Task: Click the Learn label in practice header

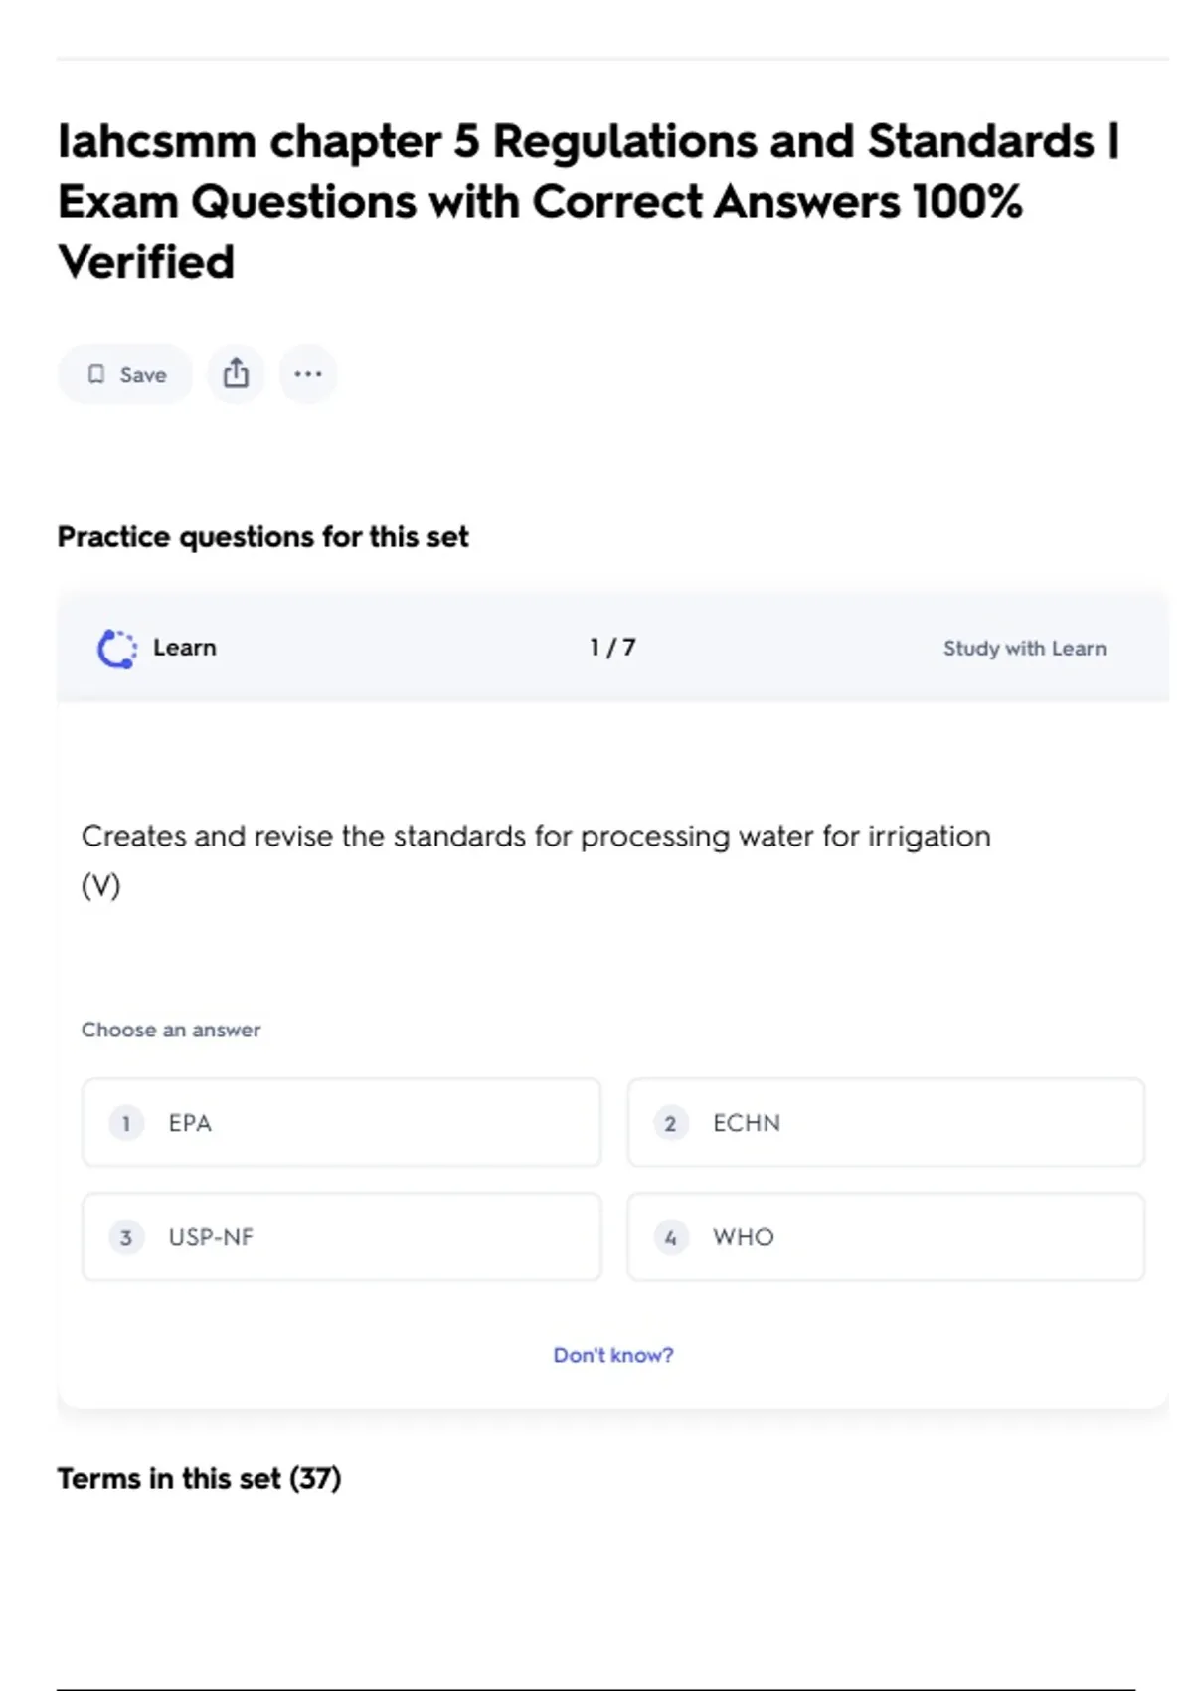Action: click(x=185, y=648)
